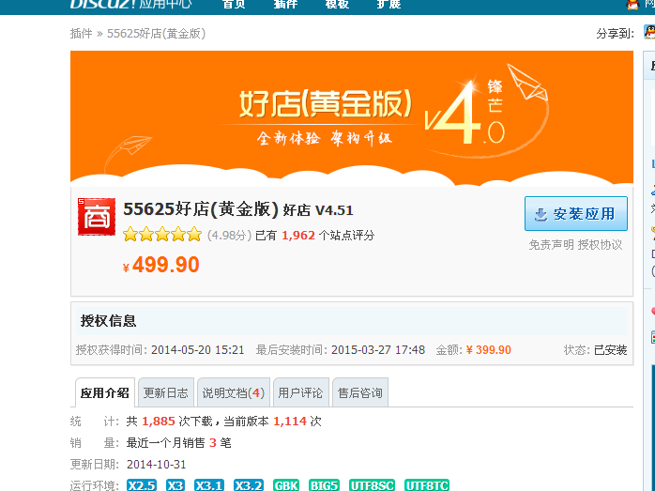Screen dimensions: 655x491
Task: Click the 1,114 current version downloads
Action: 290,422
